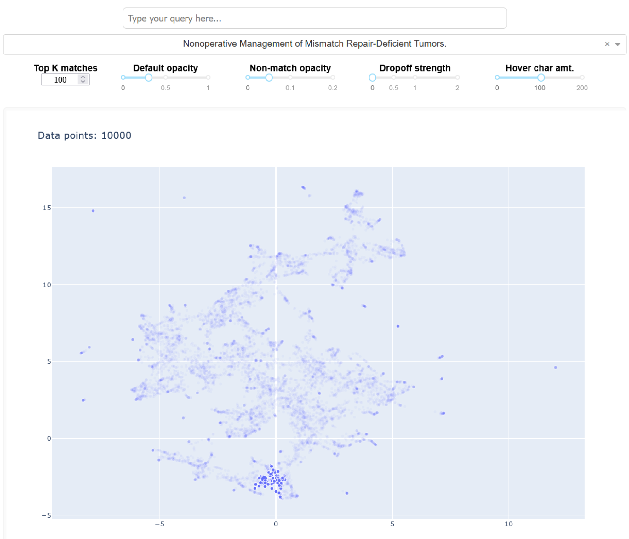Open the Nonoperative Management paper dropdown field
This screenshot has width=629, height=539.
tap(314, 44)
